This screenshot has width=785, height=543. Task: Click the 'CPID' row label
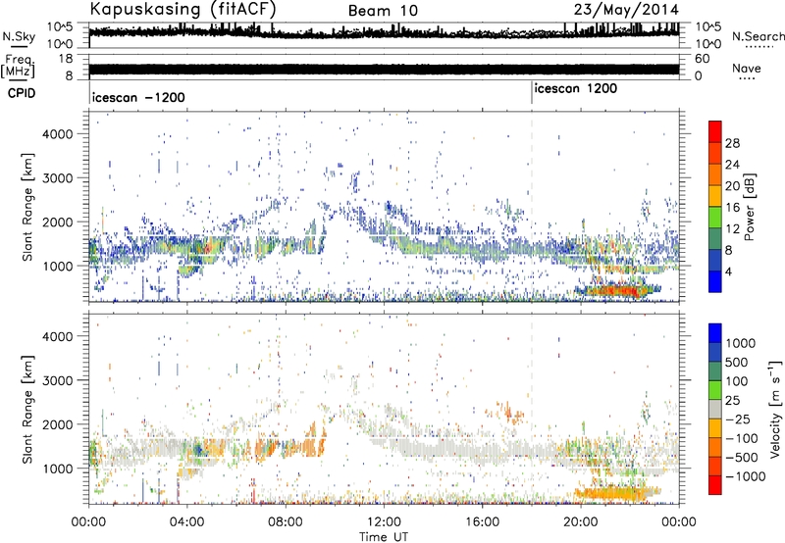tap(22, 93)
